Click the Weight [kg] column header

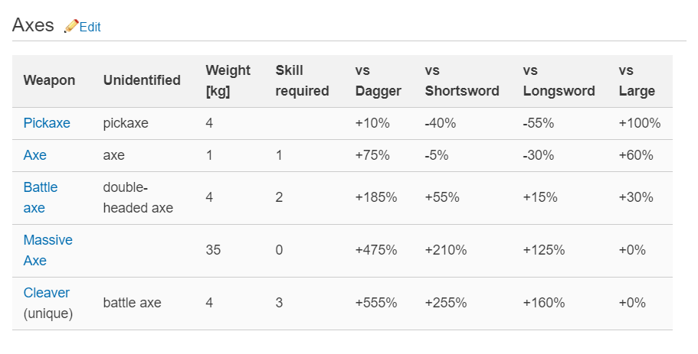click(x=228, y=80)
